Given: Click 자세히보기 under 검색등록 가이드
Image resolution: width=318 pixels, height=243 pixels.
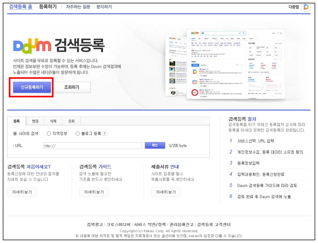Looking at the screenshot, I should tap(94, 192).
